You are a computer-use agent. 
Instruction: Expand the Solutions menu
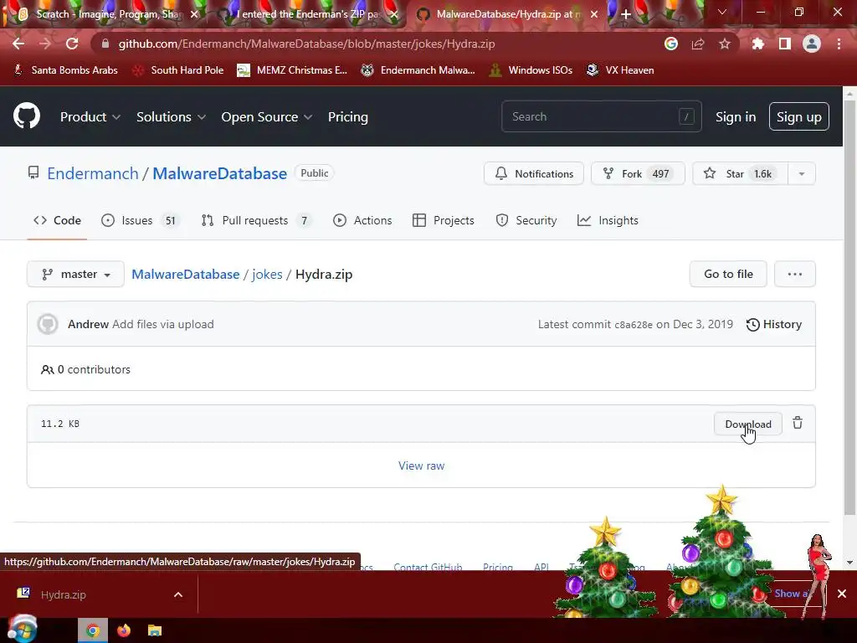171,117
